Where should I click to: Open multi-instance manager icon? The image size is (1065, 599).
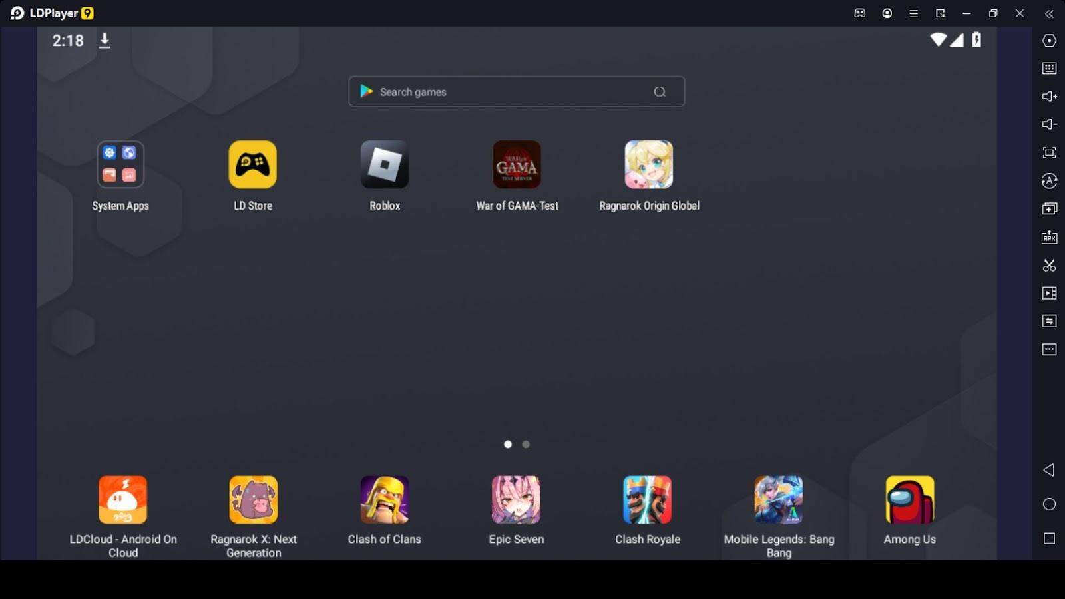coord(1049,209)
